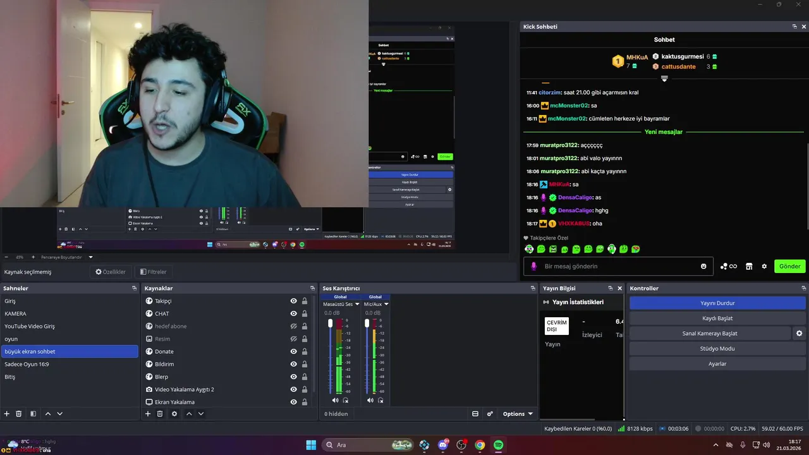809x455 pixels.
Task: Mute the Masaüstü Ses speaker icon
Action: point(335,400)
